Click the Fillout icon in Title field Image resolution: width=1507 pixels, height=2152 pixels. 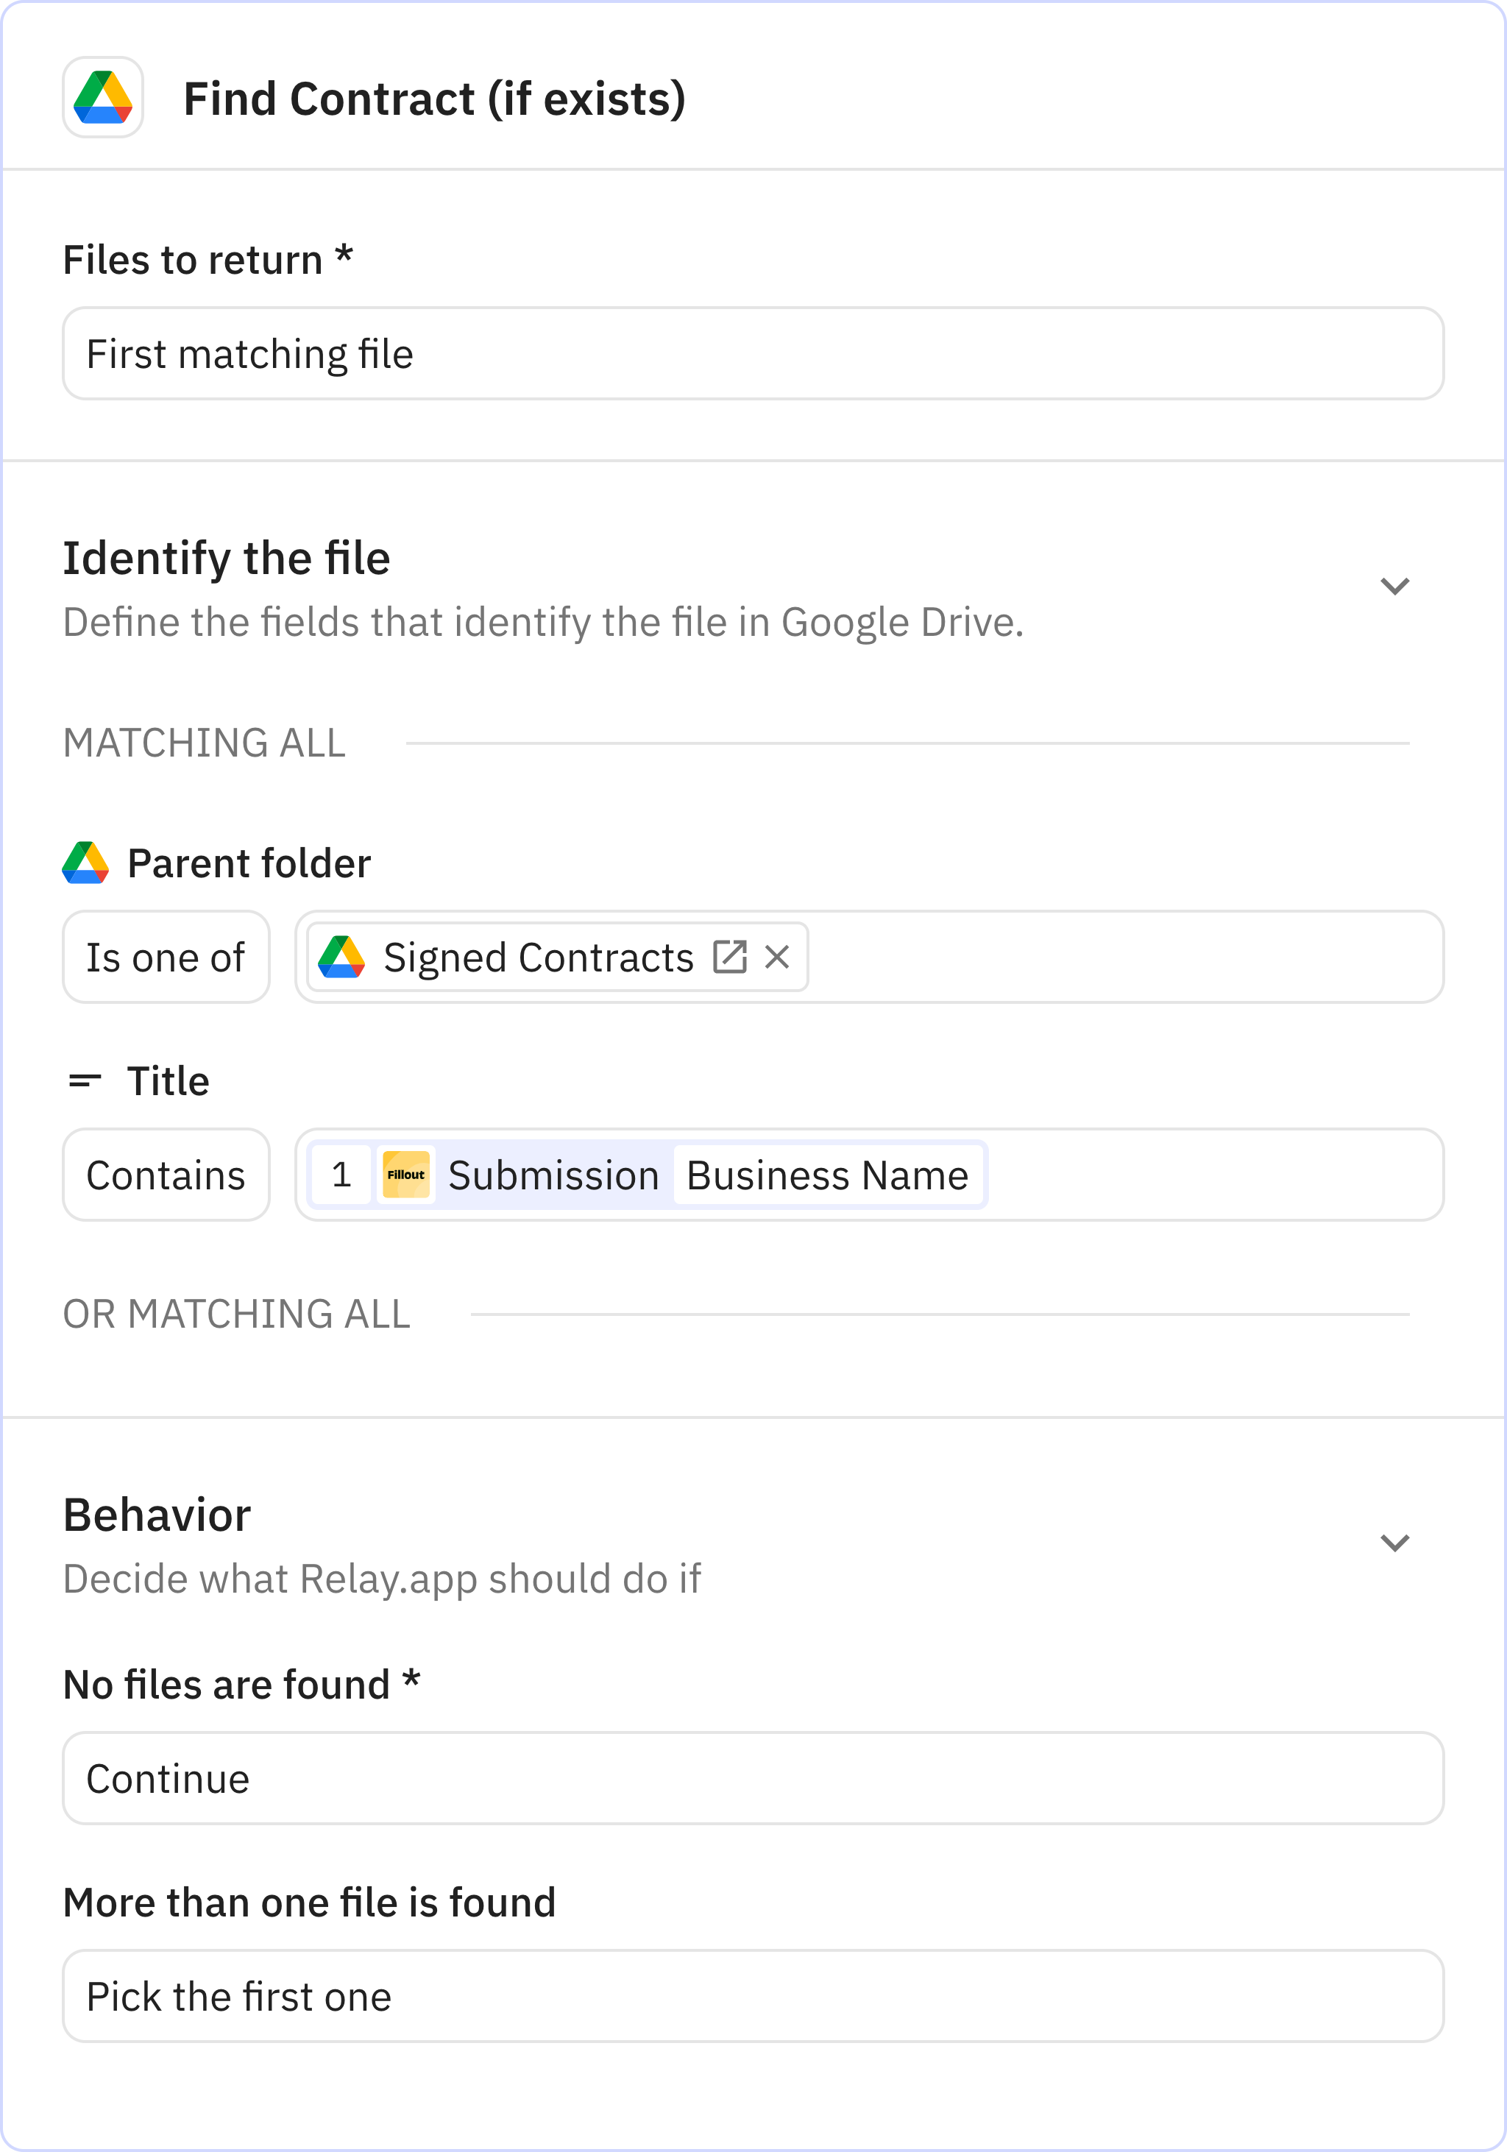tap(405, 1175)
